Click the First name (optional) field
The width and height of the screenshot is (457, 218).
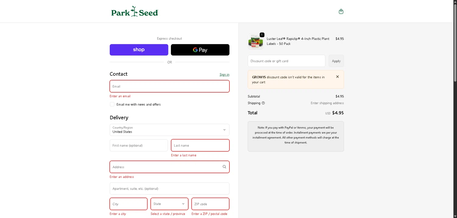tap(139, 145)
